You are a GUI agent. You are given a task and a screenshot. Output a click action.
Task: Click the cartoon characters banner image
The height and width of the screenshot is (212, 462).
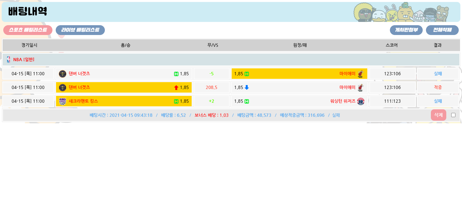(x=401, y=12)
